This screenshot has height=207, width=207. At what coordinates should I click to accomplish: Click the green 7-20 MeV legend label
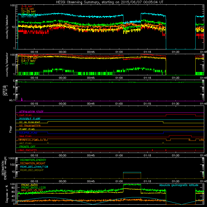[28, 63]
